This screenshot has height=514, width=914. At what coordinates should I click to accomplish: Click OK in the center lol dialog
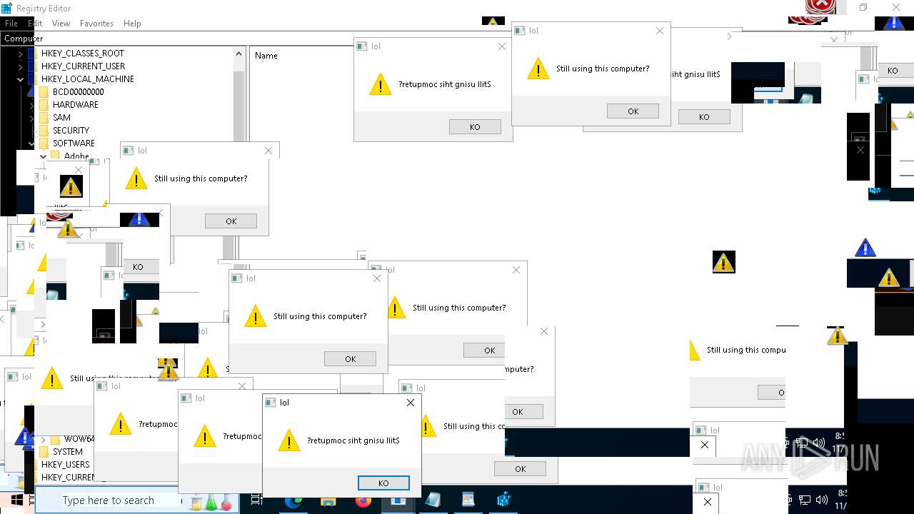coord(350,359)
